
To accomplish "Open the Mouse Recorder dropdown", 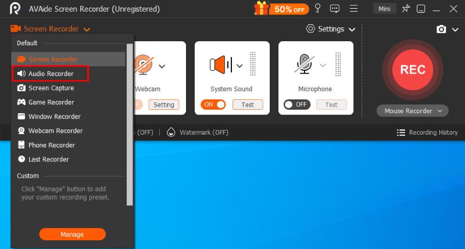I will coord(413,111).
